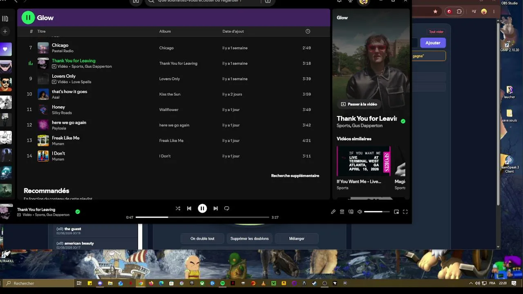Click the plus icon to create a playlist
The image size is (523, 294).
(x=5, y=31)
